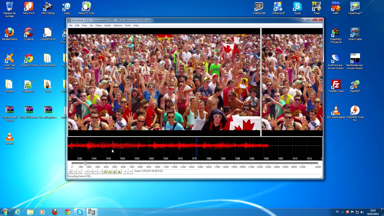Select the VLC media player desktop icon
This screenshot has width=384, height=216.
point(336,112)
